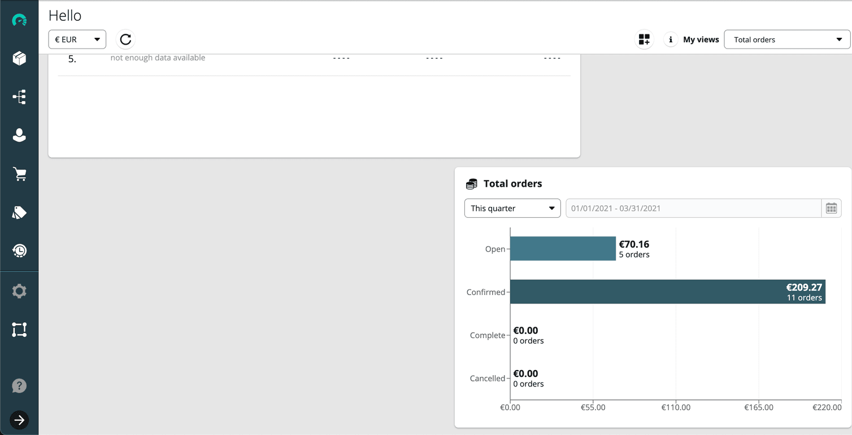Select the layout/selection tool icon in sidebar
852x435 pixels.
(x=20, y=329)
